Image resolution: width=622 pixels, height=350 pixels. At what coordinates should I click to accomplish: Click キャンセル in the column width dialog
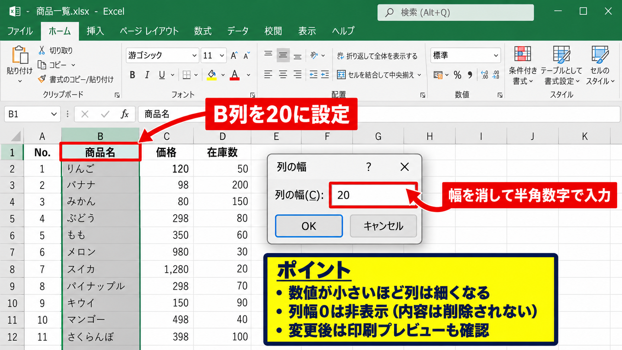tap(383, 226)
